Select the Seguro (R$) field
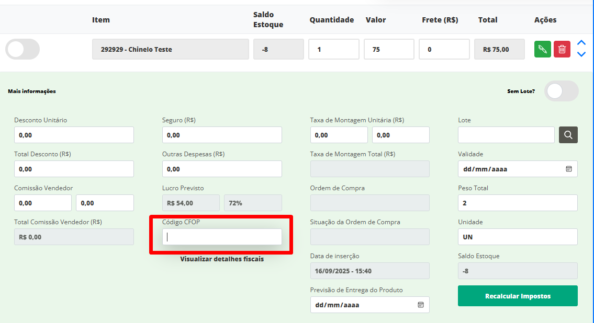Image resolution: width=594 pixels, height=323 pixels. click(222, 135)
